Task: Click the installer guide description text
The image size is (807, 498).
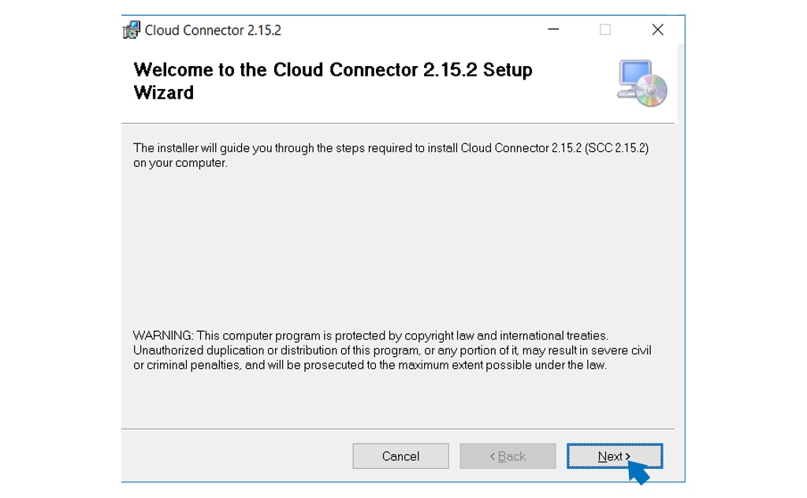Action: tap(392, 154)
